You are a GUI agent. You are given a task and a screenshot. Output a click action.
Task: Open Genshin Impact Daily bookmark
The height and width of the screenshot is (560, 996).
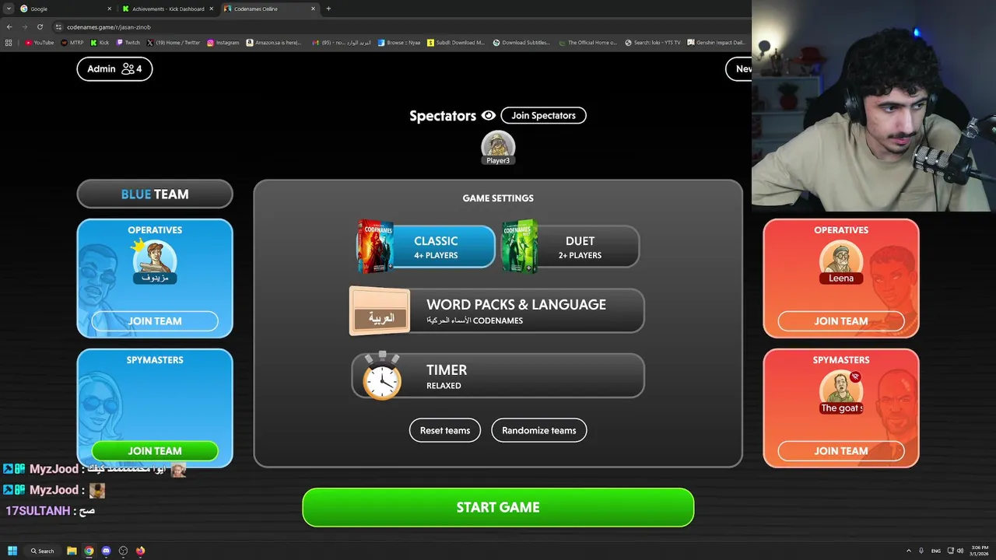(716, 43)
